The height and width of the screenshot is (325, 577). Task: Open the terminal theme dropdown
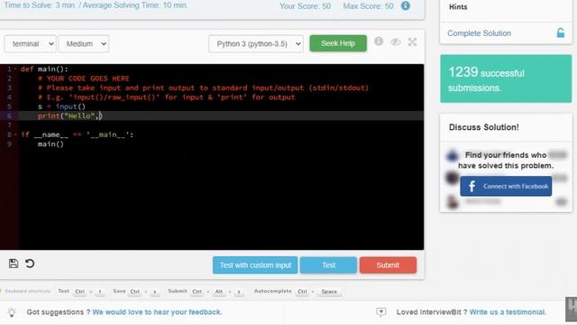(30, 44)
